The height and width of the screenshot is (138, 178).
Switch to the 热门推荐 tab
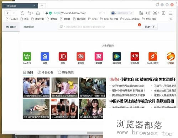tap(11, 27)
